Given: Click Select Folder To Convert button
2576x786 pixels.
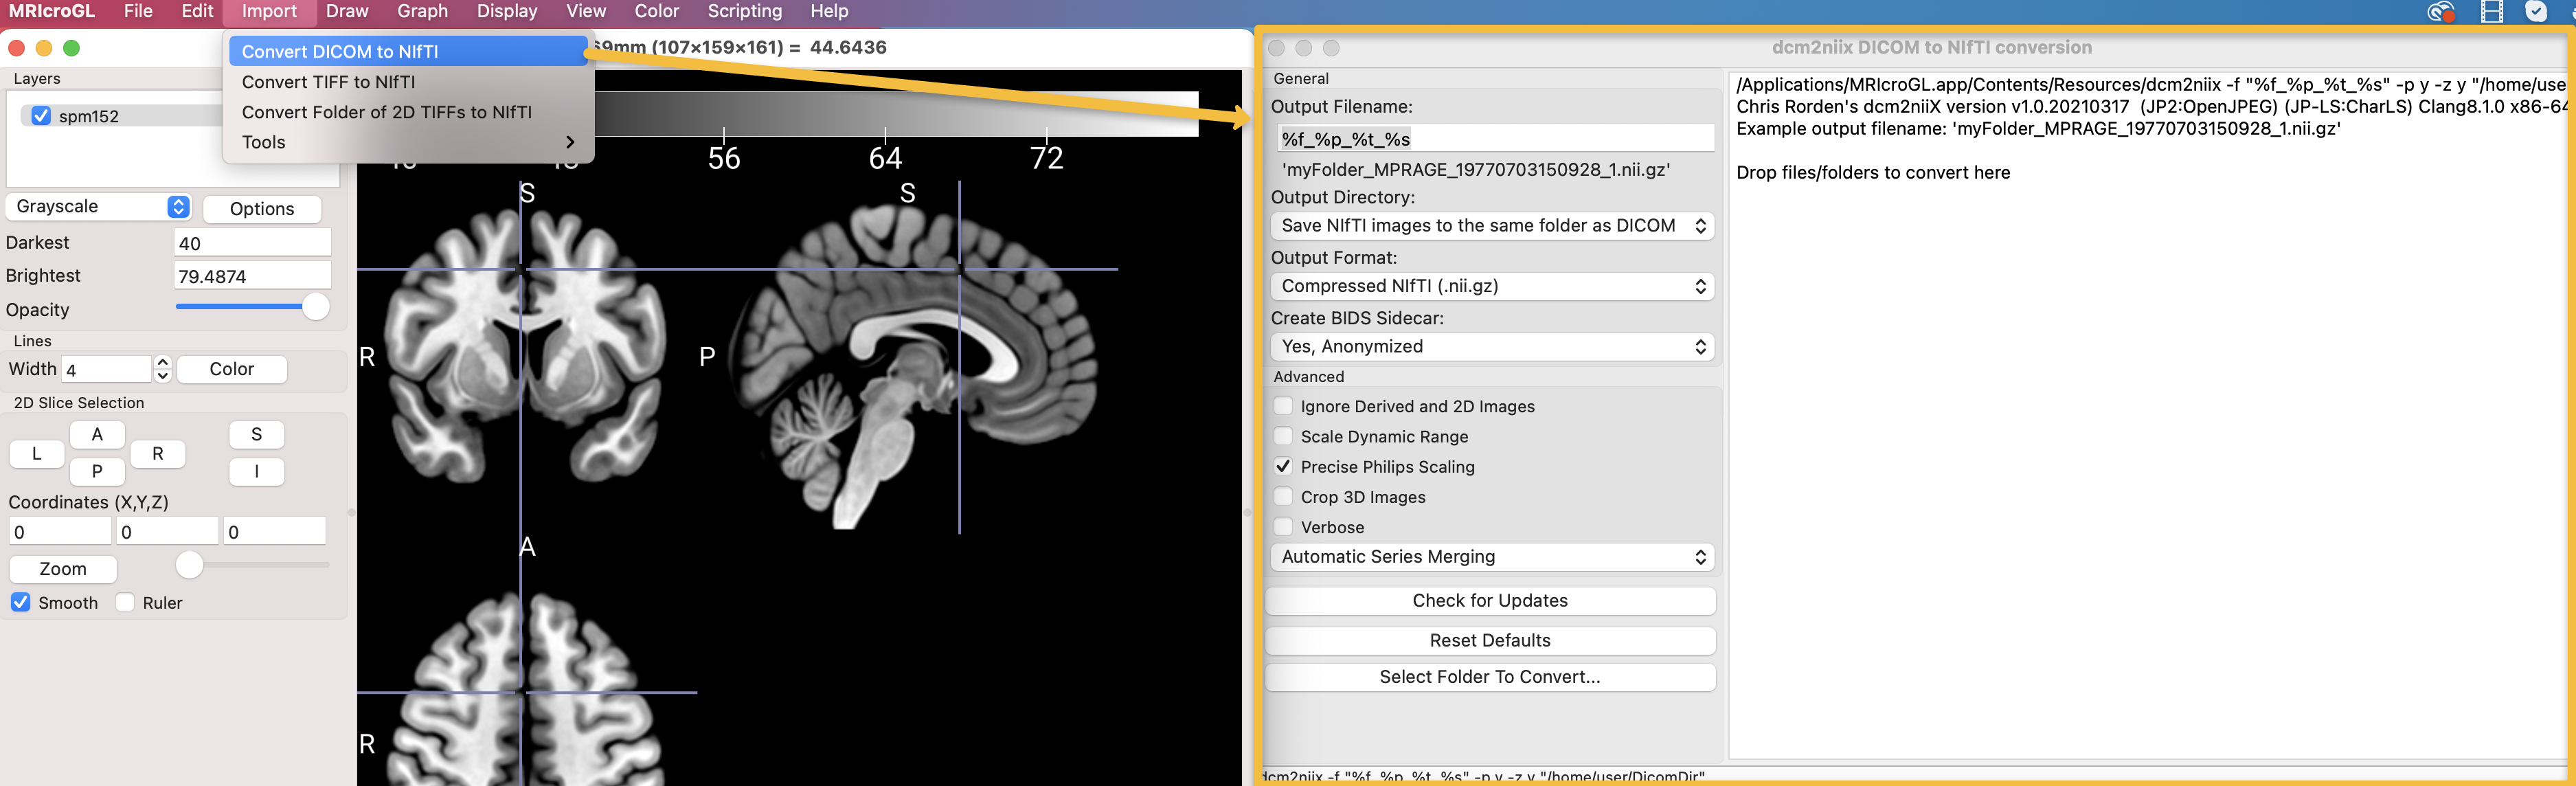Looking at the screenshot, I should [x=1490, y=677].
